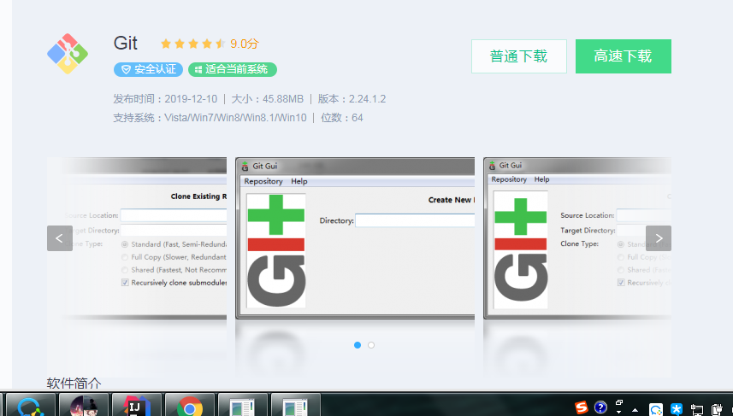Image resolution: width=733 pixels, height=416 pixels.
Task: Click the blue question mark help tray icon
Action: click(600, 407)
